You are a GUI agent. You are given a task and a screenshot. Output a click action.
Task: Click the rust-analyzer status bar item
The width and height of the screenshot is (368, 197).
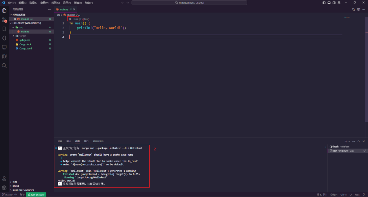(x=36, y=195)
